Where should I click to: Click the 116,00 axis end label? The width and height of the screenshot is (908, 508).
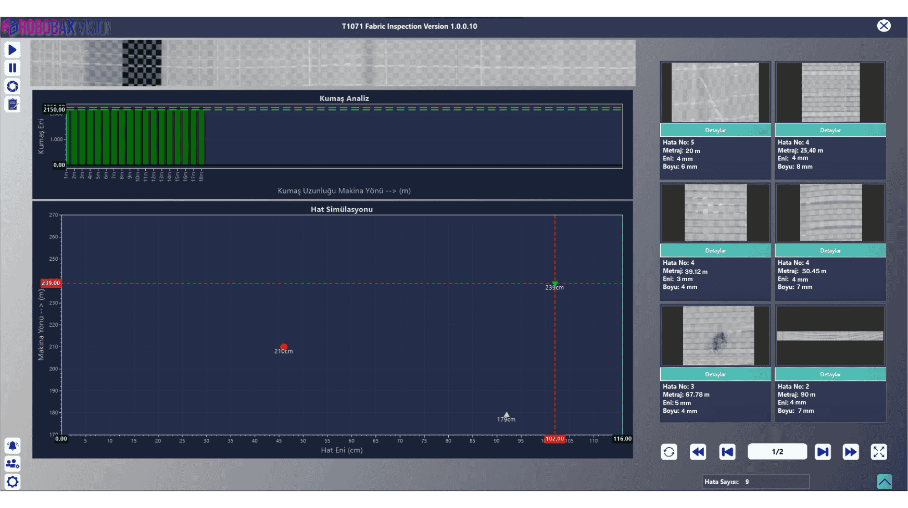tap(622, 439)
